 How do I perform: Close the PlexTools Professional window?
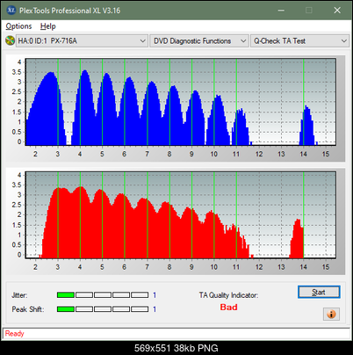(337, 11)
